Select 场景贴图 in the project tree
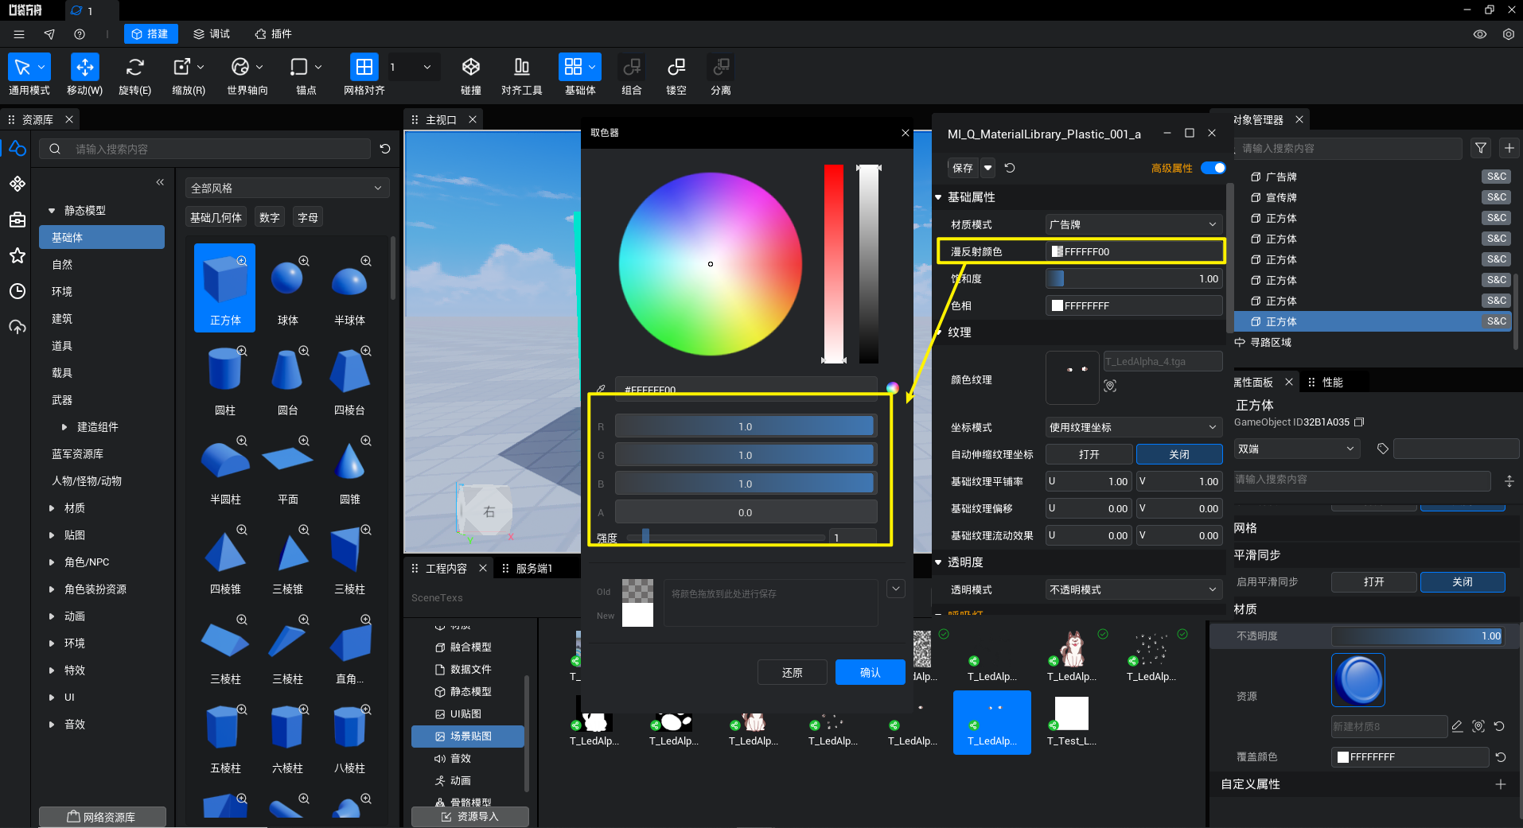The height and width of the screenshot is (828, 1523). pos(468,737)
